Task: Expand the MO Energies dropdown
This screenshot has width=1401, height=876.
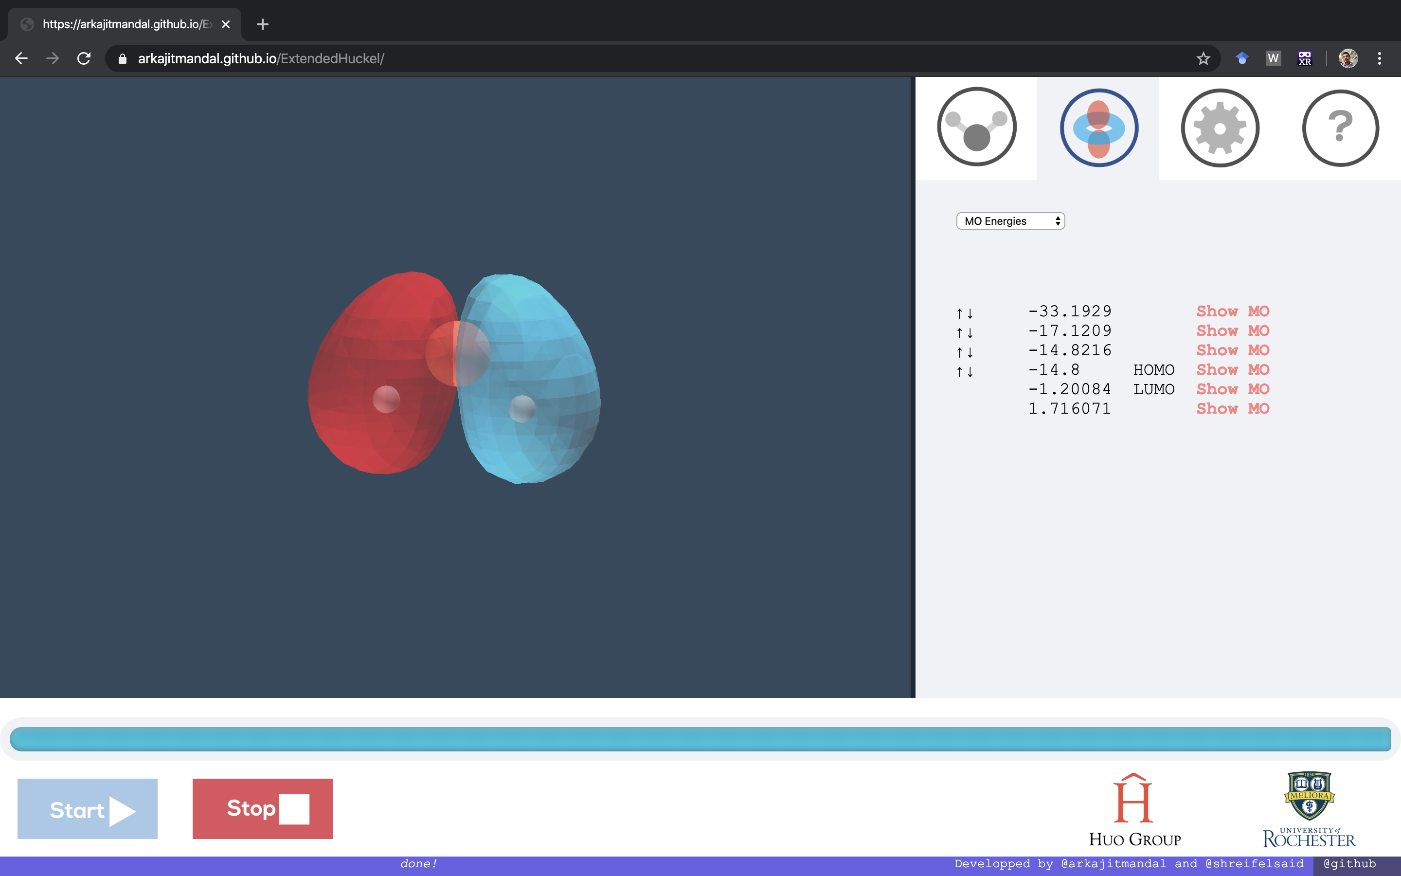Action: (1010, 221)
